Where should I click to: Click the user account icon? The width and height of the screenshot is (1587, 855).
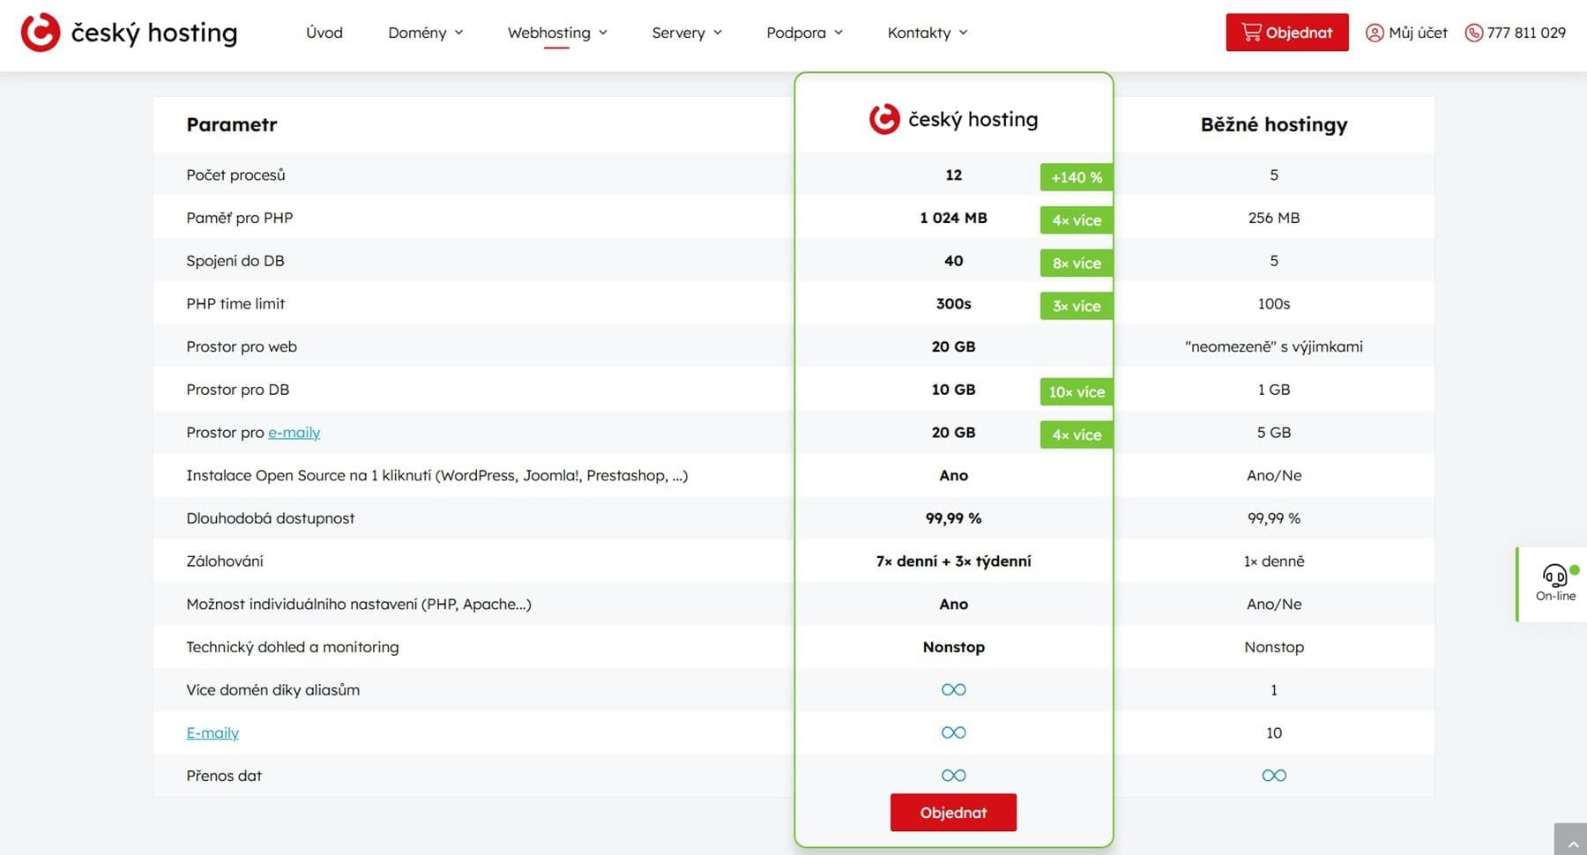point(1374,33)
